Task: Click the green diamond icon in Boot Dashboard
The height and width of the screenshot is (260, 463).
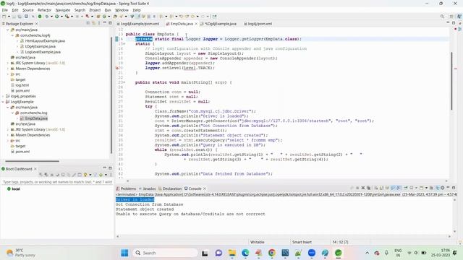Action: [x=101, y=175]
